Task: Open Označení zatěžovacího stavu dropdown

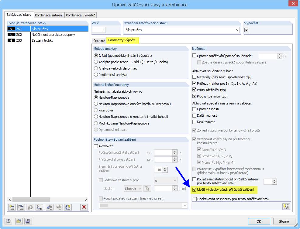Action: click(237, 30)
